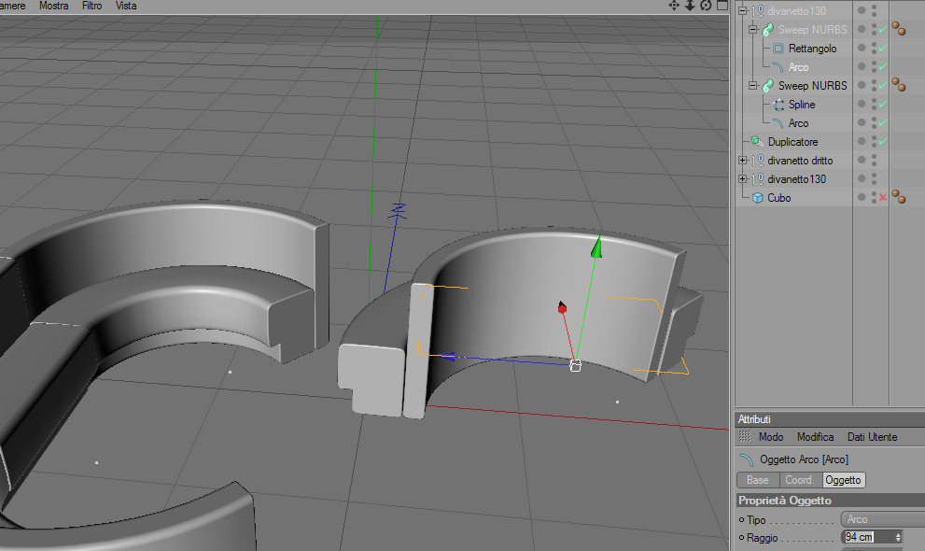Toggle green check of Sweep NURBS above Spline
The height and width of the screenshot is (551, 925).
point(882,85)
